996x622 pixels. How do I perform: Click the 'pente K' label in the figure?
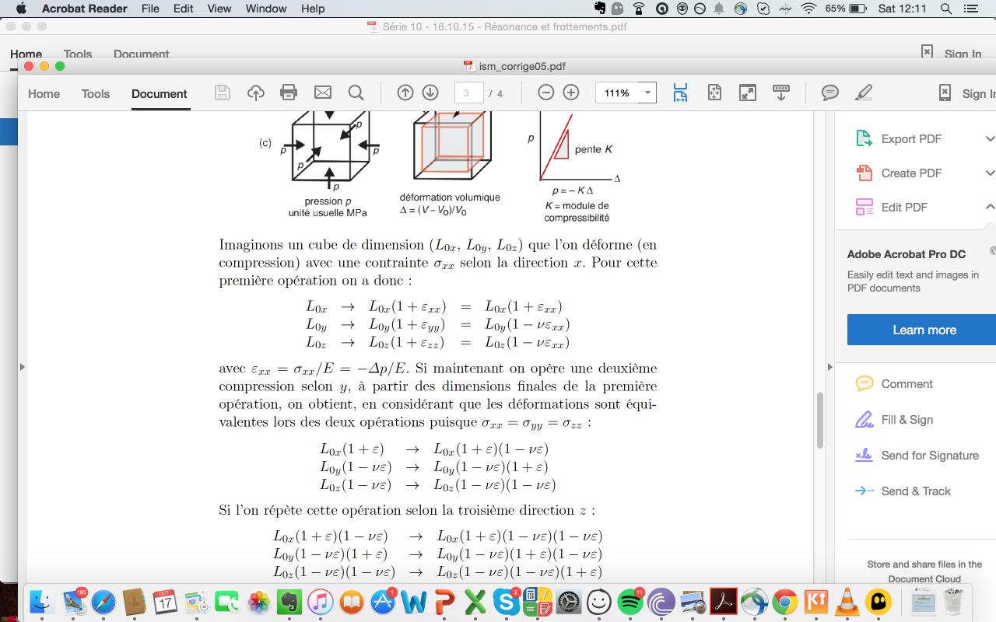(x=594, y=149)
